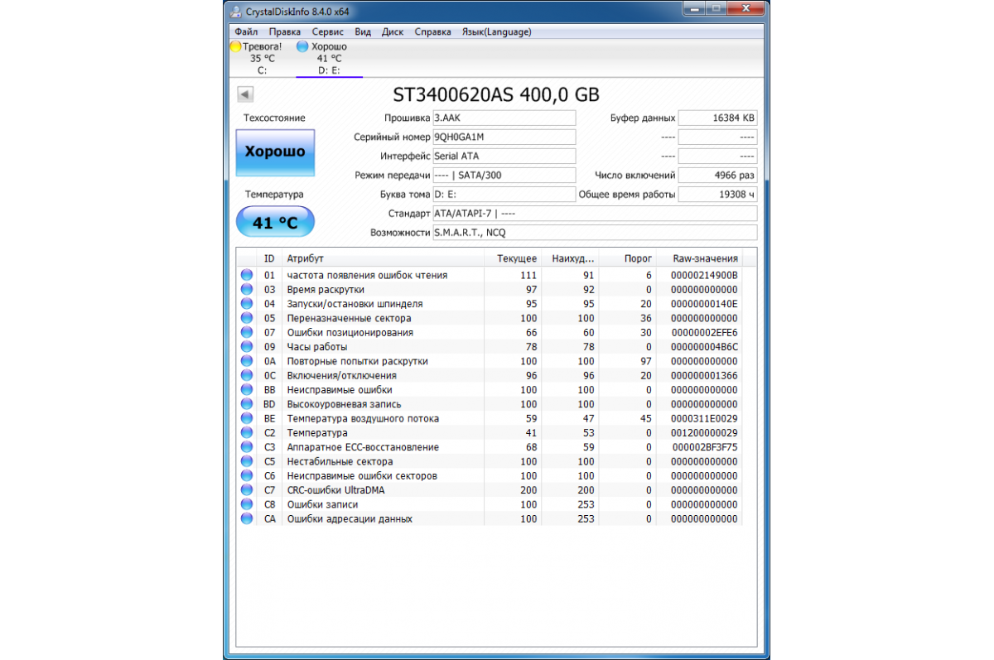Click the status orb for Высокоуровневая запись
Screen dimensions: 994x660
[247, 404]
